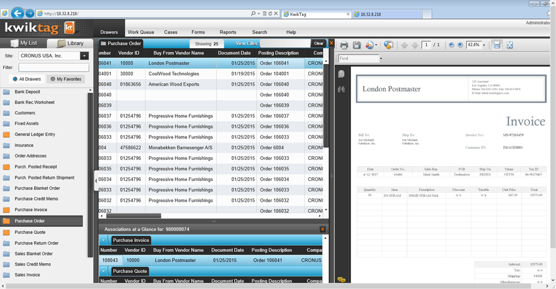Close the KwikTag browser tab
Viewport: 556px width, 289px height.
click(x=348, y=14)
